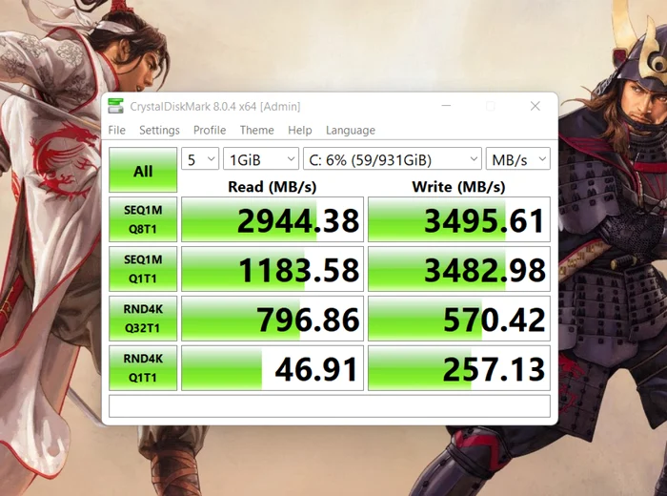
Task: Open the Theme menu
Action: (x=257, y=130)
